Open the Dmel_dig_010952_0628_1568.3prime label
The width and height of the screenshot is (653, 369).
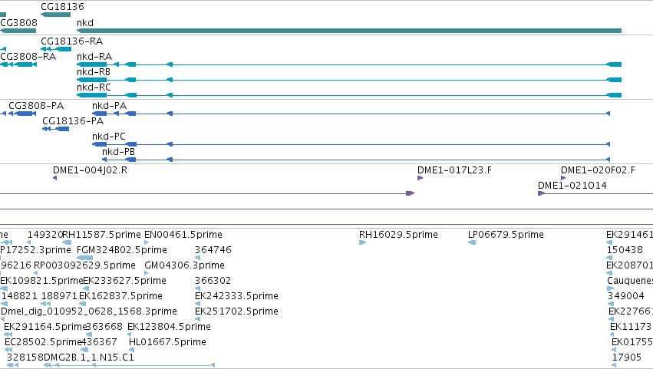pos(89,312)
